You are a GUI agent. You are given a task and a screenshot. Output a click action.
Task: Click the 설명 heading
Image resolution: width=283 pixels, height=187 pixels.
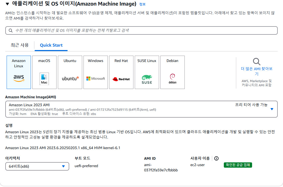point(9,125)
